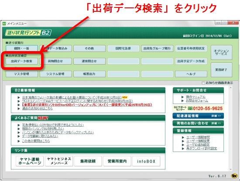Click the Yamato black cat logo icon
Screen dimensions: 240x183
pyautogui.click(x=234, y=176)
